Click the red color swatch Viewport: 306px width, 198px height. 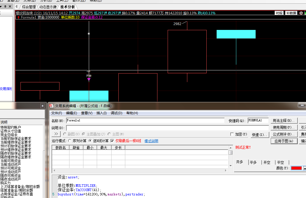(x=296, y=168)
